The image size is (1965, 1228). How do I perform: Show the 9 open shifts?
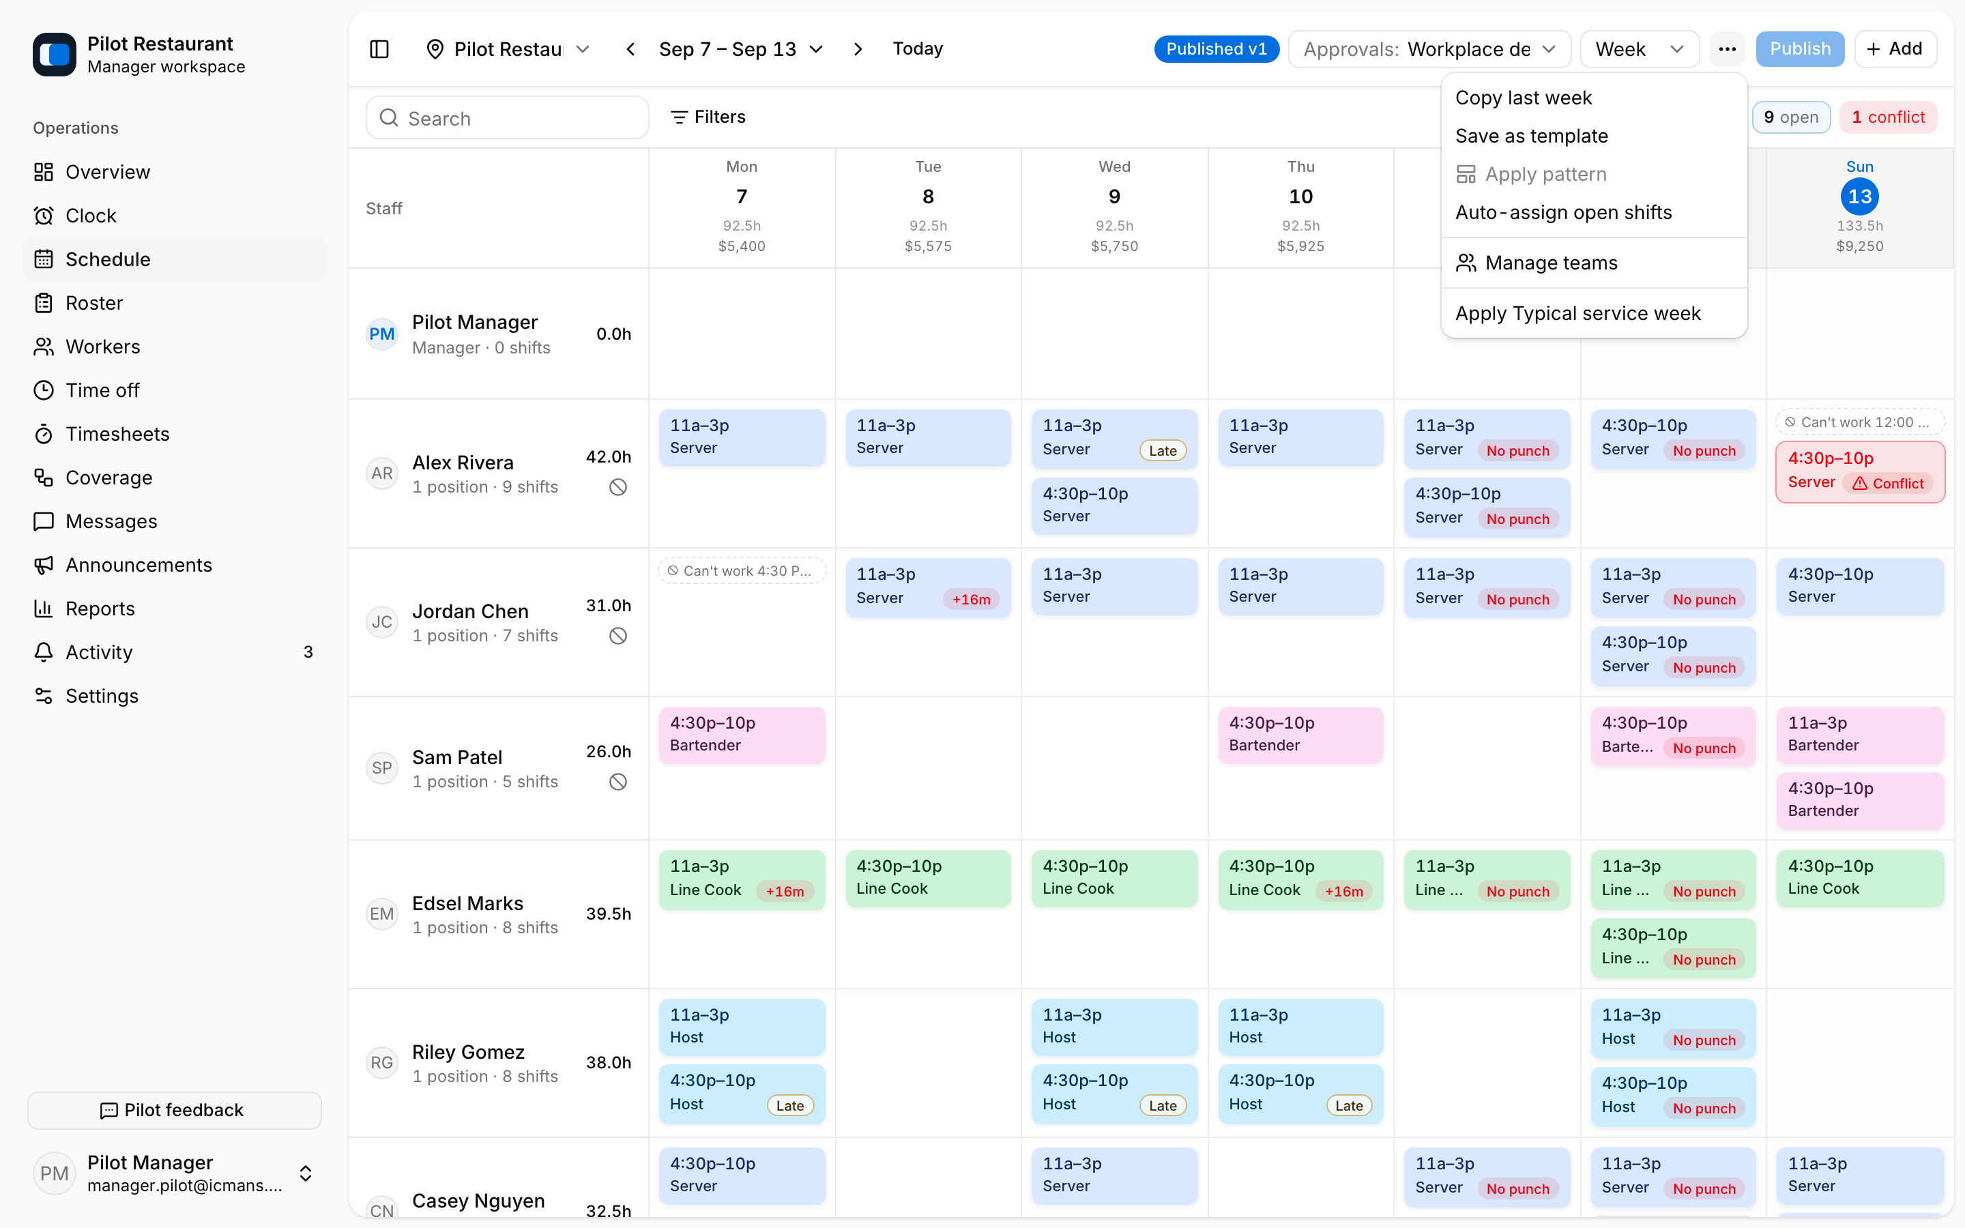click(1790, 117)
